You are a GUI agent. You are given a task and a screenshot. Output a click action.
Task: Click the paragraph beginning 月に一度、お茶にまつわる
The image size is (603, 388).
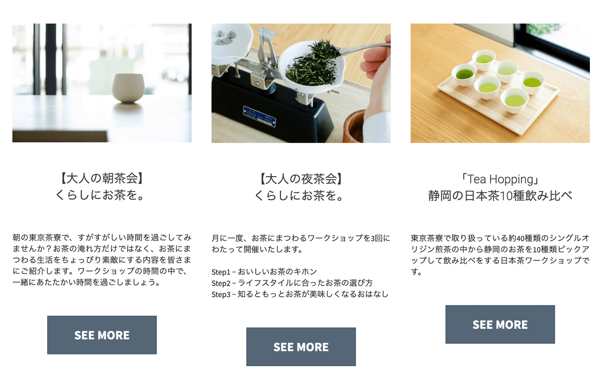301,243
